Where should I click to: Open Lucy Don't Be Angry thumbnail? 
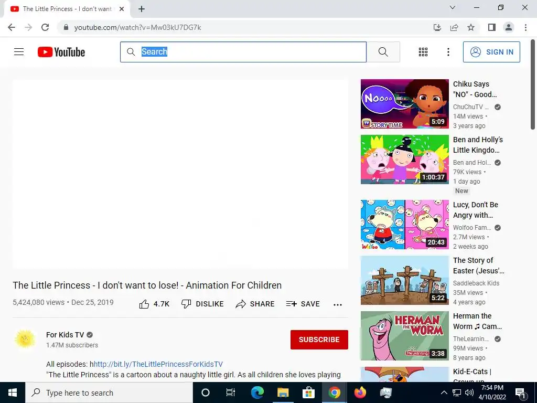(404, 225)
